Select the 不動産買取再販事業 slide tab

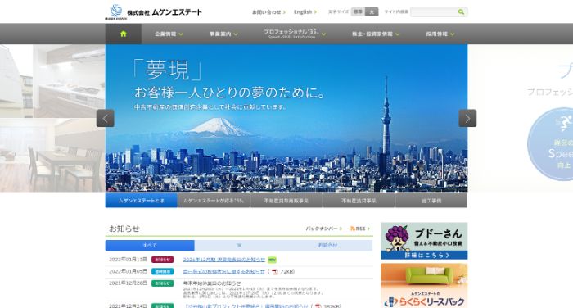click(x=286, y=201)
